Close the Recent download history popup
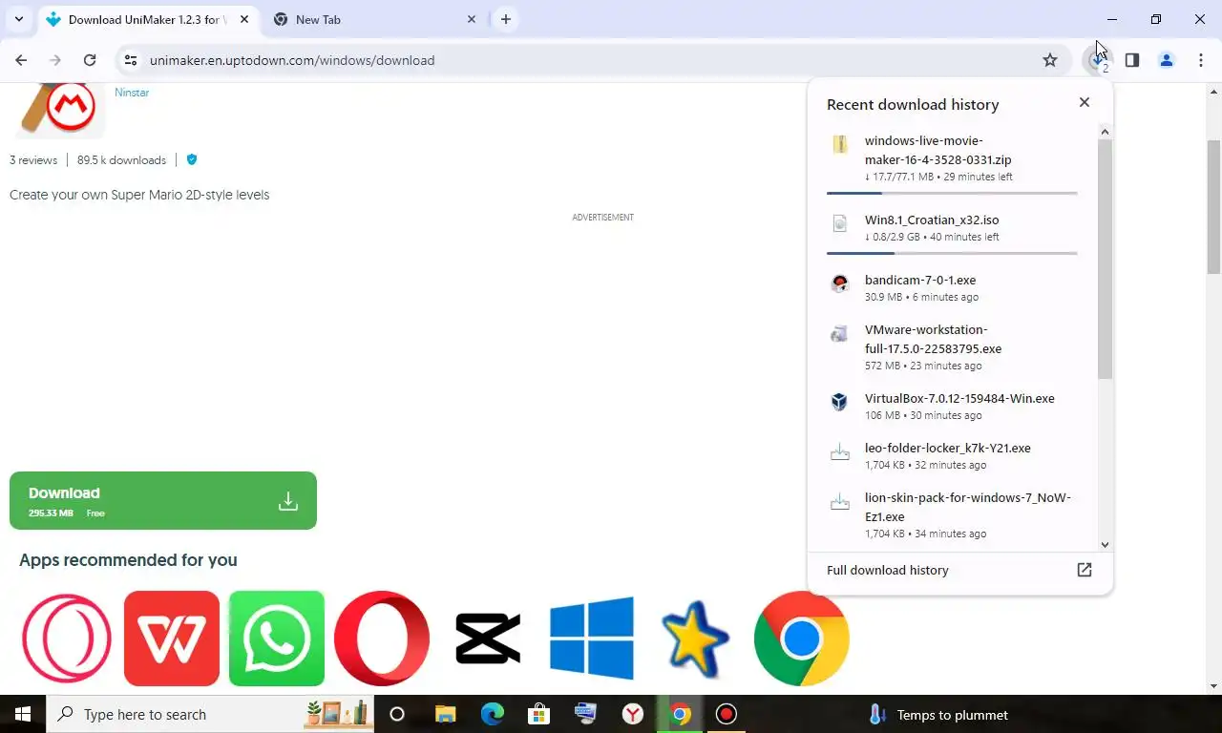 tap(1085, 102)
